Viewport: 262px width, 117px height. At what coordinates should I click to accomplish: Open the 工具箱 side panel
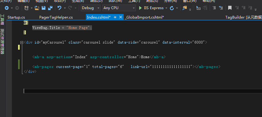point(2,19)
